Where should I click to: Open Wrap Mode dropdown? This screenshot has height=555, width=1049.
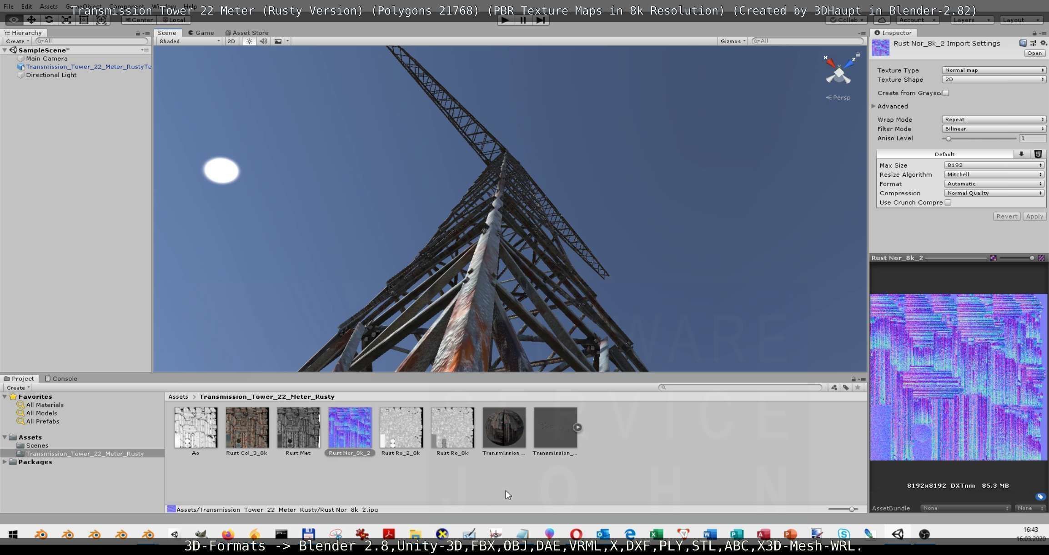[x=994, y=120]
